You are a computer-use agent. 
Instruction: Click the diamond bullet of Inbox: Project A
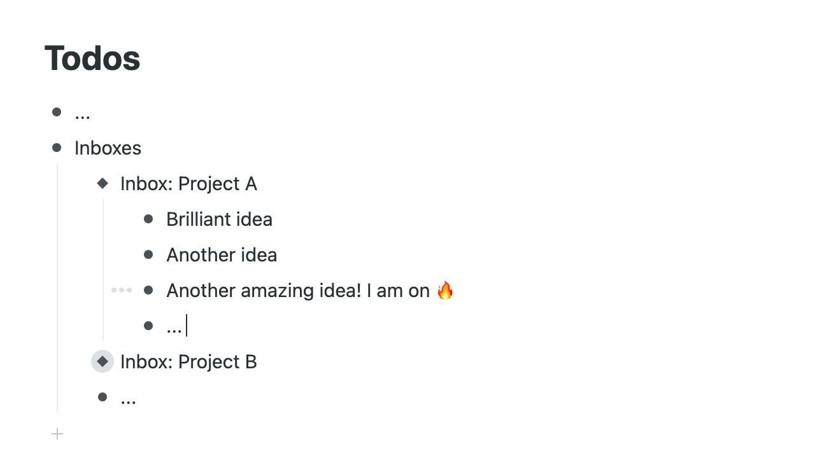[103, 183]
